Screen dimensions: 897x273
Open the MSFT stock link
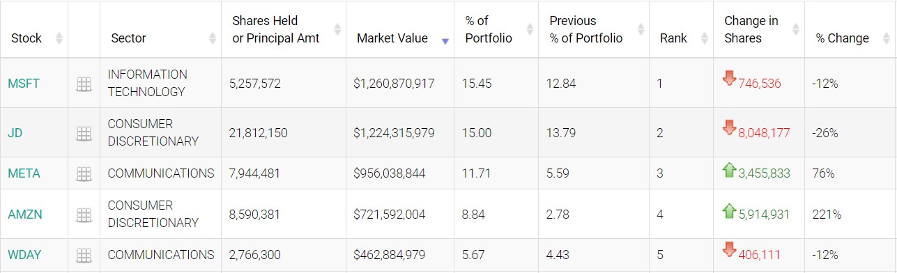[x=24, y=84]
